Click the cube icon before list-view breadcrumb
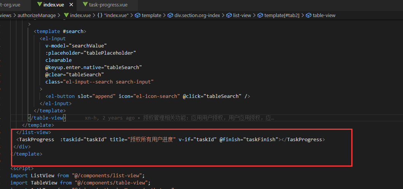Screen dimensions: 403x189 click(x=229, y=16)
